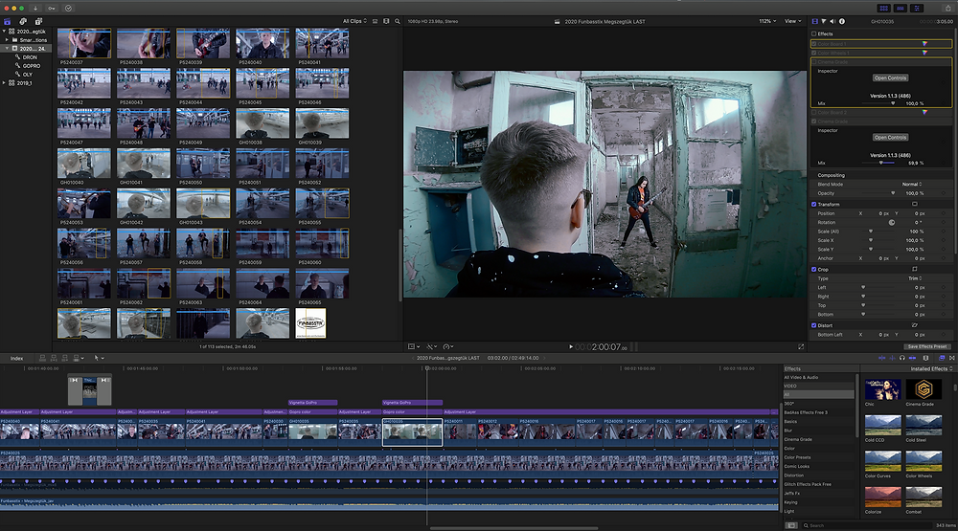
Task: Show or hide the Inspector panel
Action: coord(917,8)
